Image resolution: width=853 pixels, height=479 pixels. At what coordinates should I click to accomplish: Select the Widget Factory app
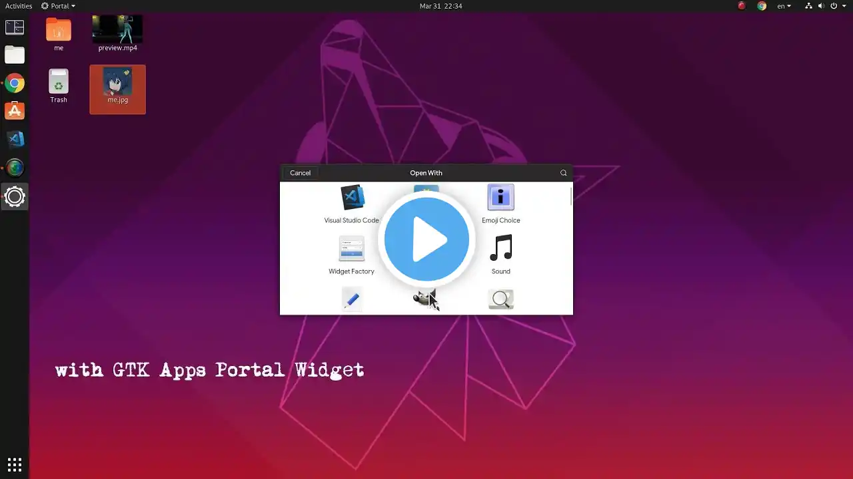pos(351,255)
